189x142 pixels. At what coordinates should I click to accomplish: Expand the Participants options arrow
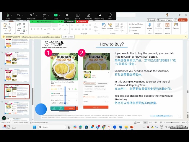click(36, 15)
